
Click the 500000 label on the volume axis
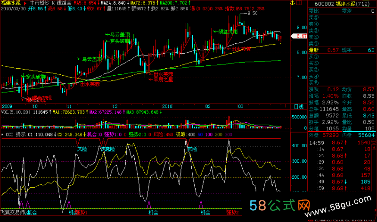[x=299, y=117]
